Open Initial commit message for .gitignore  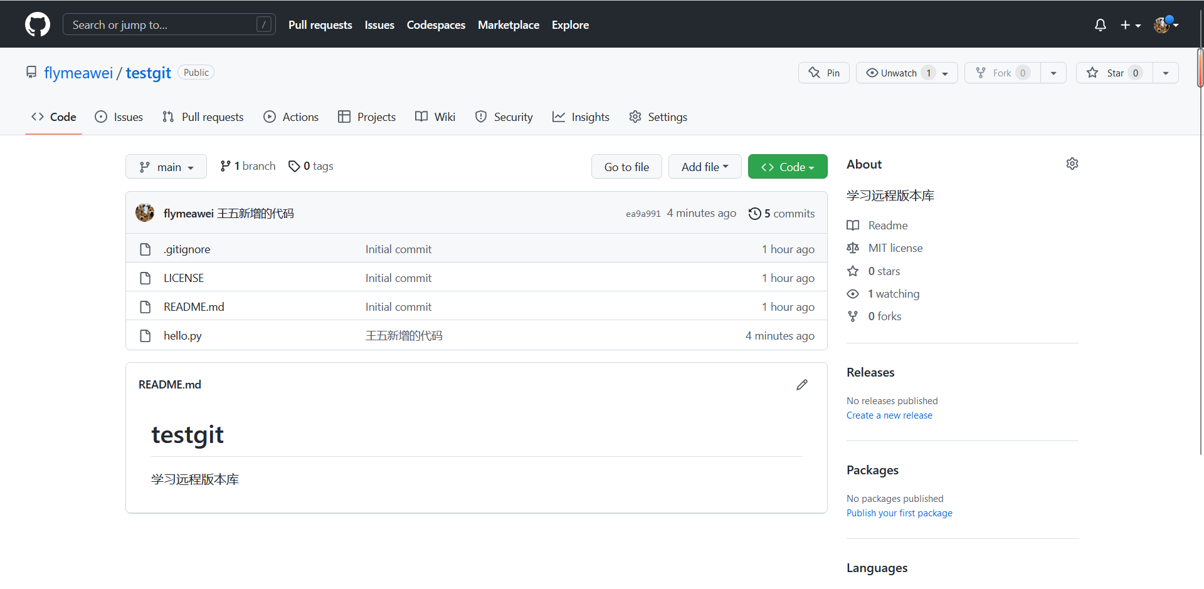(398, 249)
